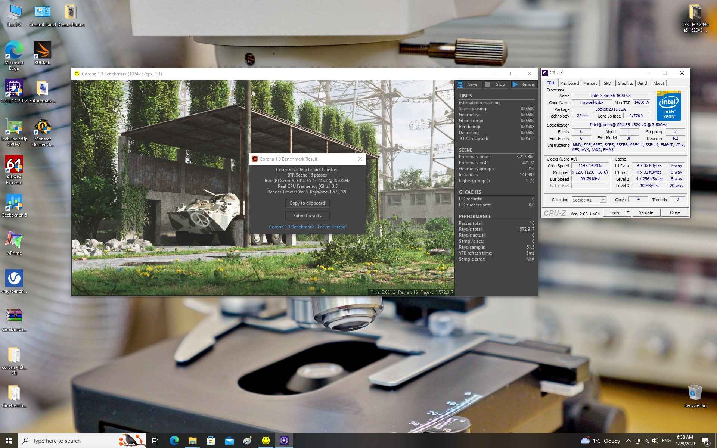Click the Validate button in CPU-Z
The width and height of the screenshot is (717, 448).
[646, 212]
